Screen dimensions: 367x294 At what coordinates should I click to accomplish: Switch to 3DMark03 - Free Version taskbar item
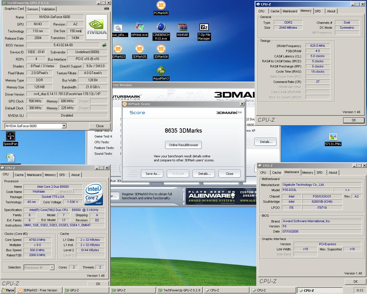pos(39,290)
